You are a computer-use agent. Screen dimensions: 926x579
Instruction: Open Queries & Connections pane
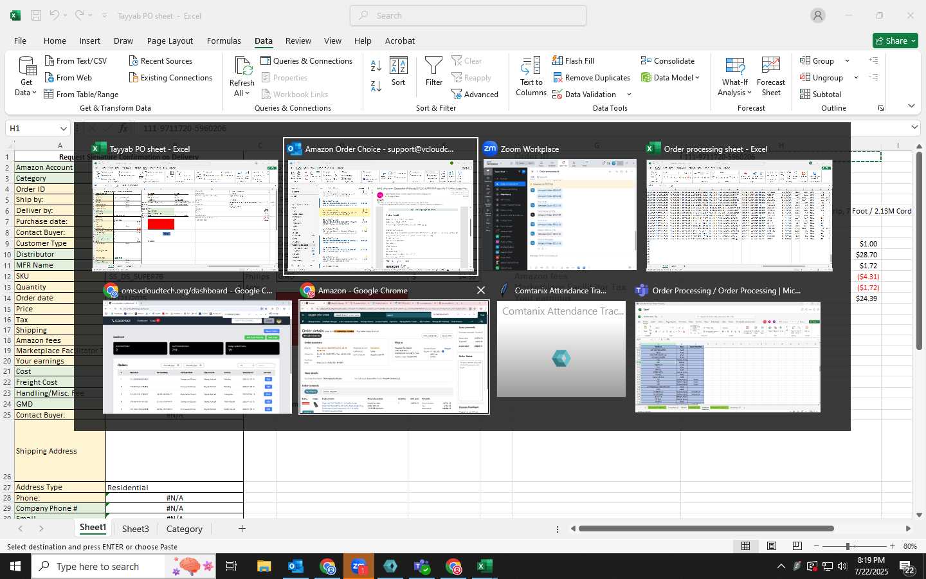[x=307, y=61]
